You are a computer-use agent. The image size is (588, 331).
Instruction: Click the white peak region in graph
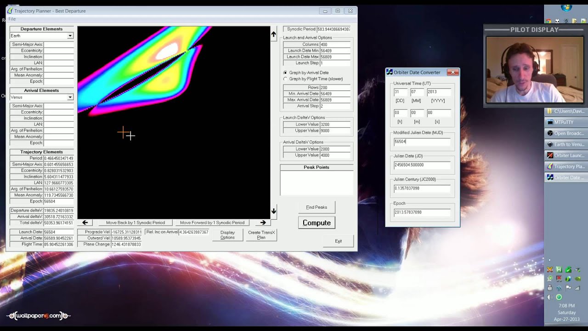(x=167, y=51)
